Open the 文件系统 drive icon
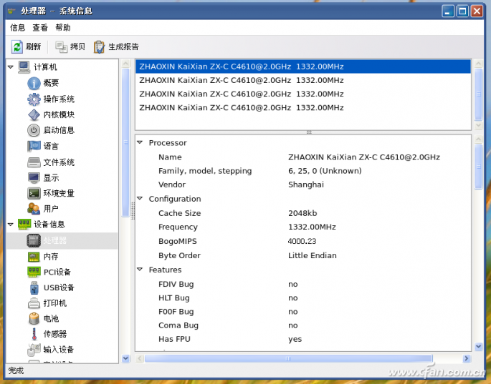The height and width of the screenshot is (384, 491). pos(34,162)
